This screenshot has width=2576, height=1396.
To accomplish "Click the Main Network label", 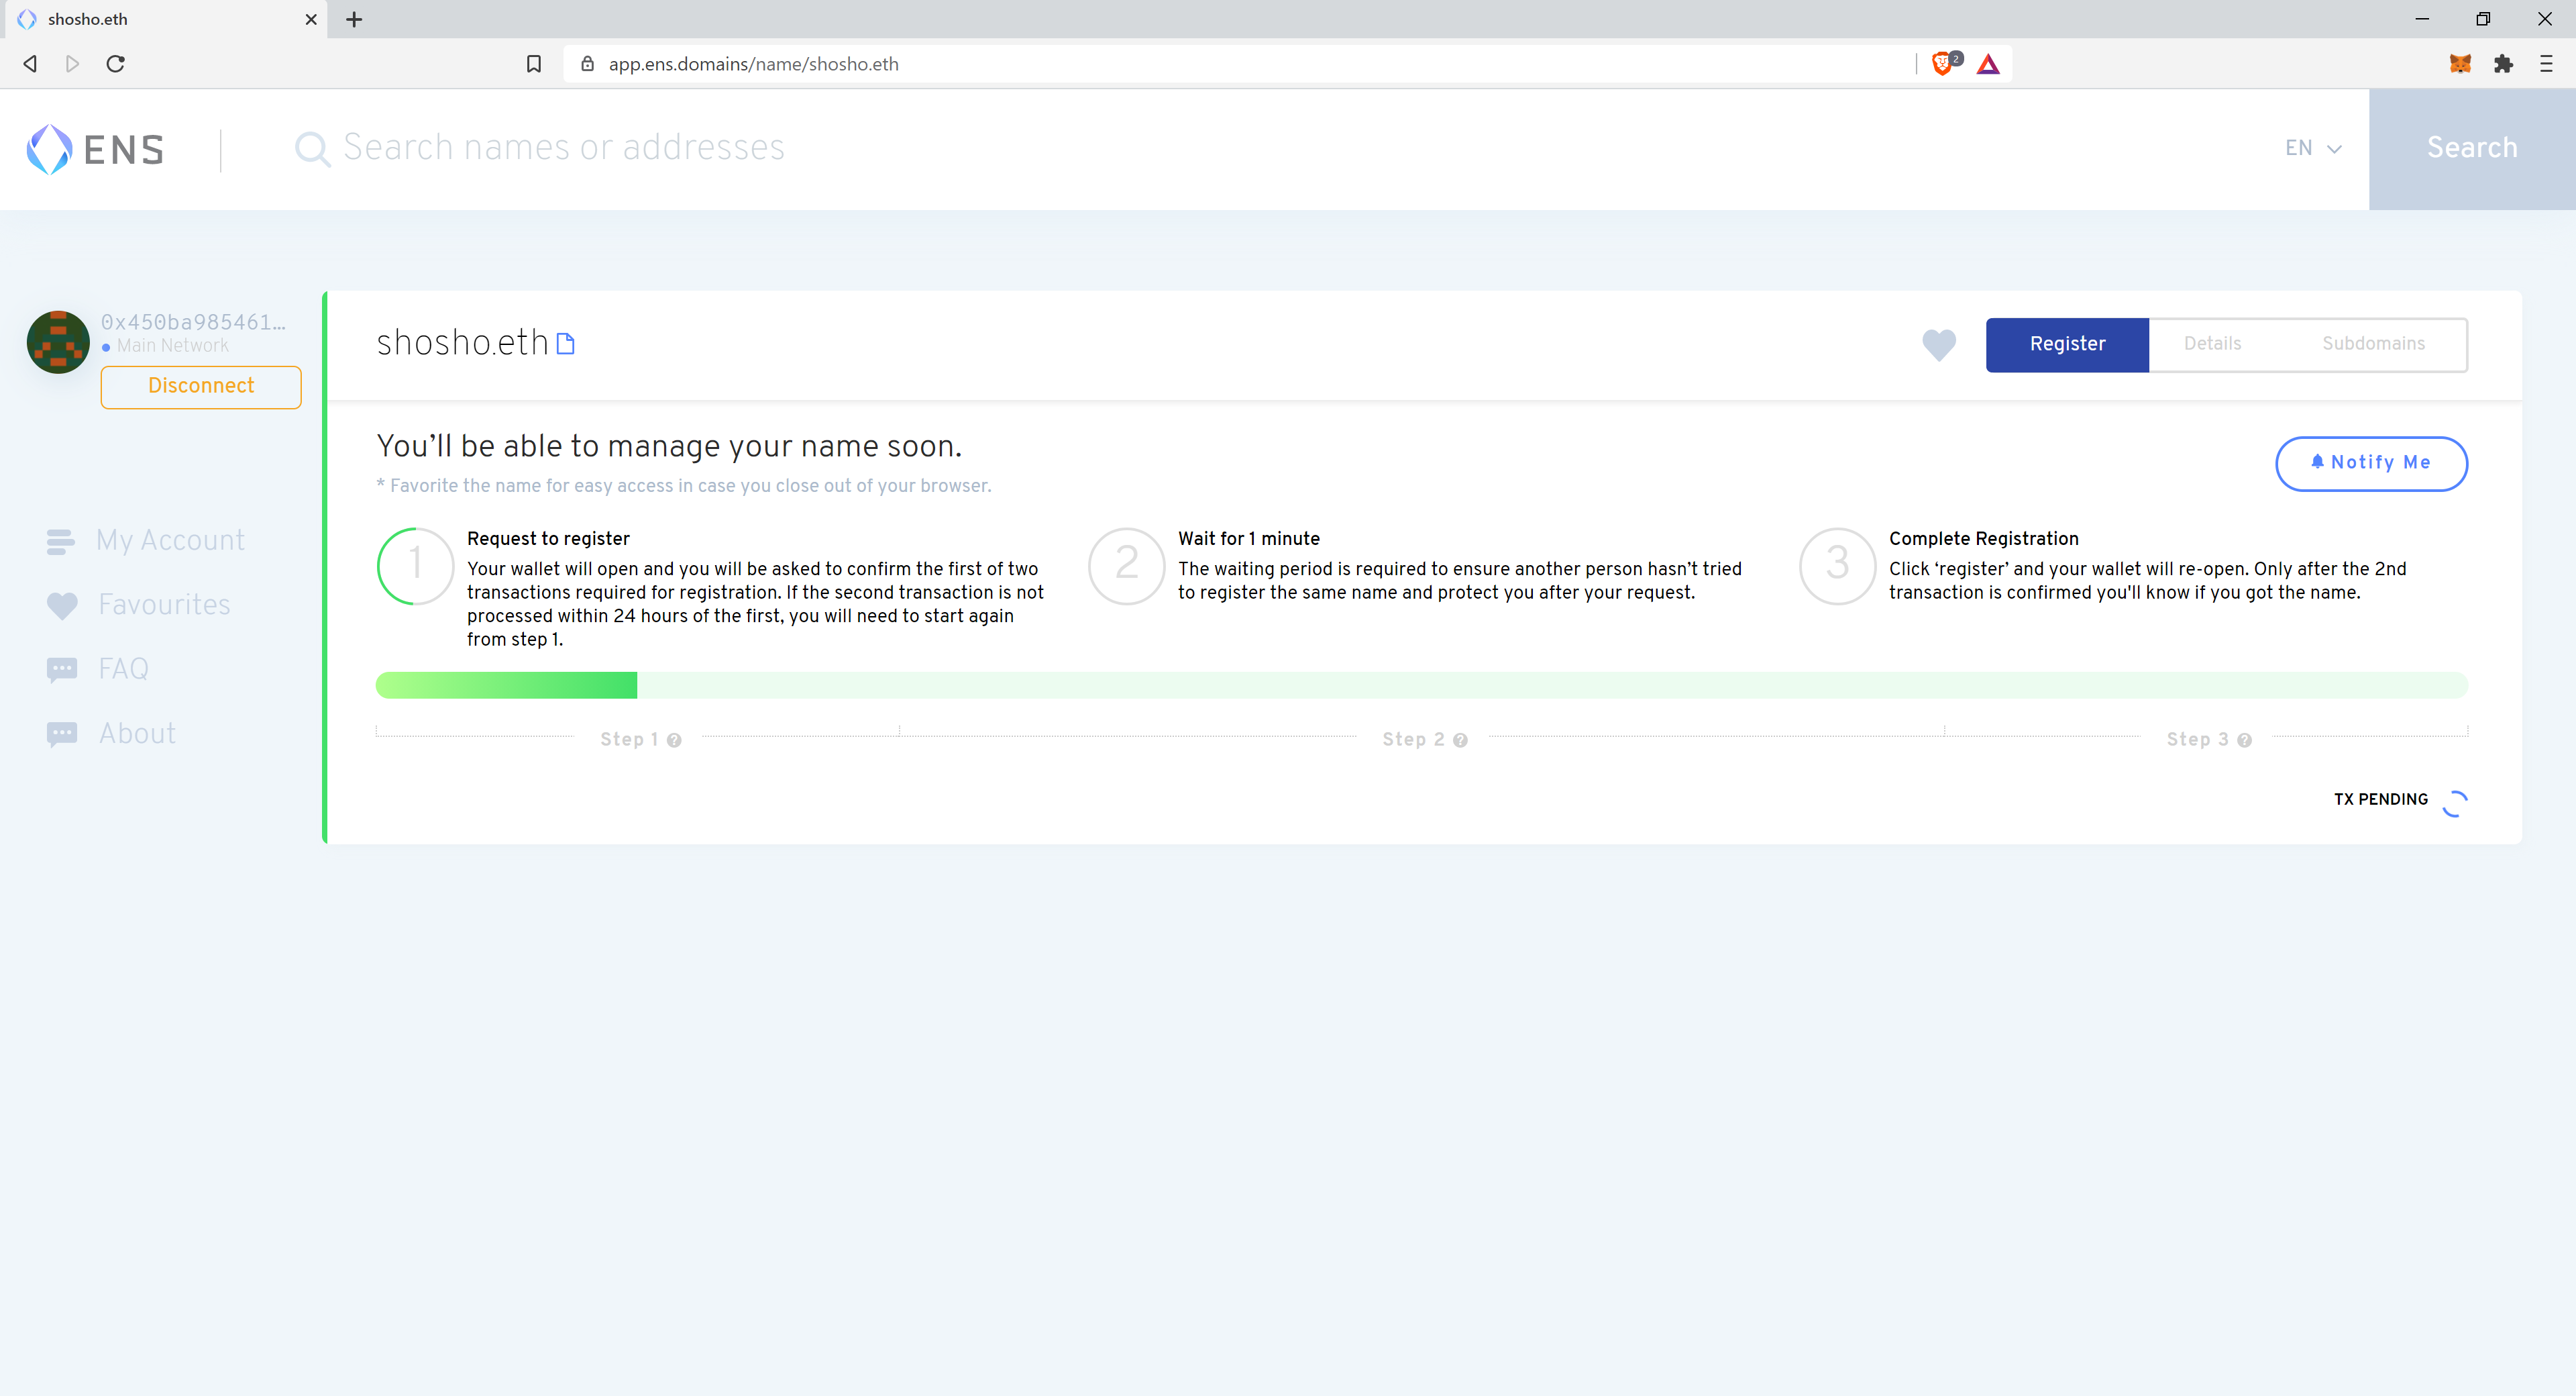I will [x=172, y=346].
